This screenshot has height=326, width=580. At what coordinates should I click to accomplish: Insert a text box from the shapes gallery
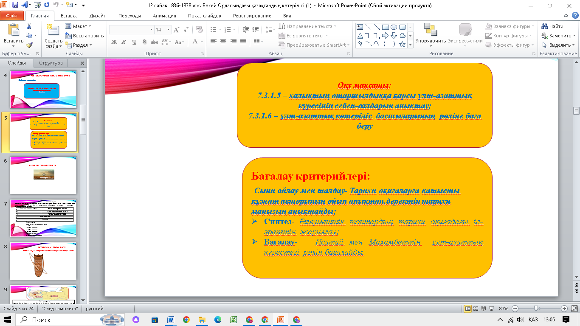[x=360, y=27]
